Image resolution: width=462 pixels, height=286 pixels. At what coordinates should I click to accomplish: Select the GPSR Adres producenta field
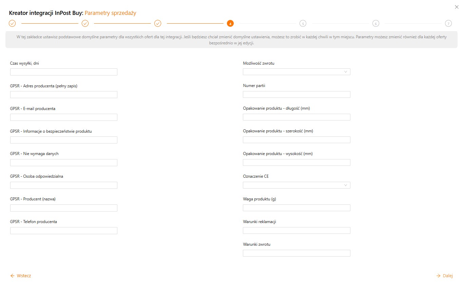[x=64, y=94]
